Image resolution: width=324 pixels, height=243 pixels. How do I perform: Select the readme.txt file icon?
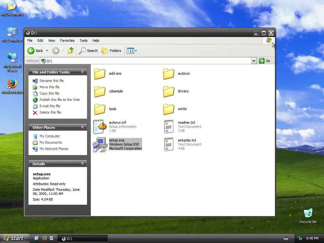click(x=169, y=127)
